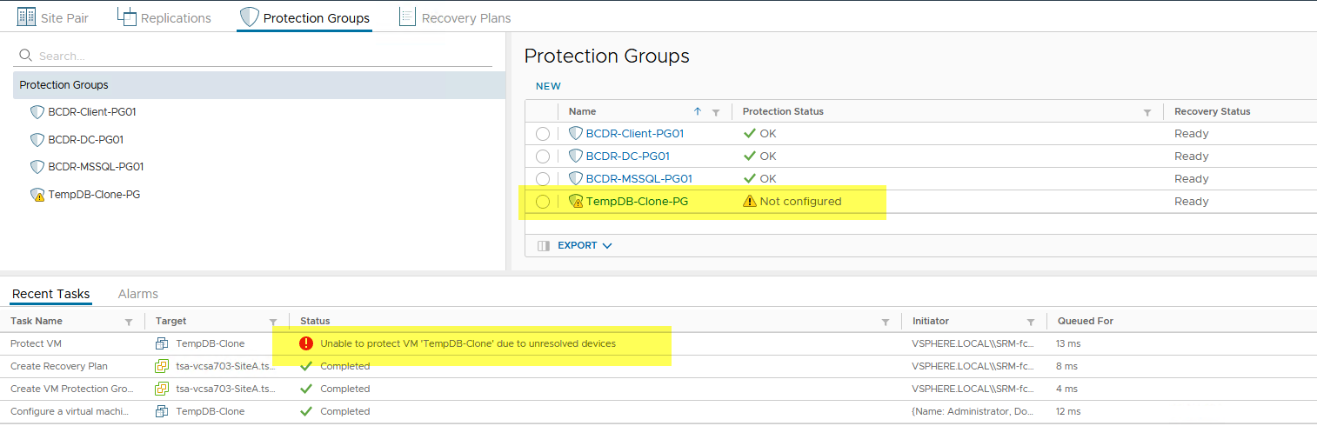
Task: Click the red error icon on Protect VM task
Action: (x=305, y=343)
